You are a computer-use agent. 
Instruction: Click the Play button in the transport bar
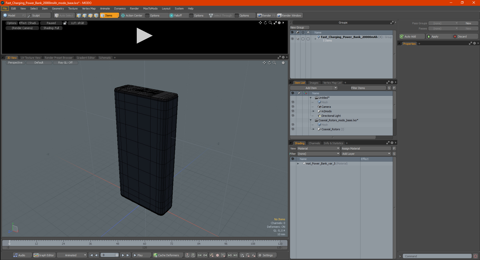(x=141, y=255)
